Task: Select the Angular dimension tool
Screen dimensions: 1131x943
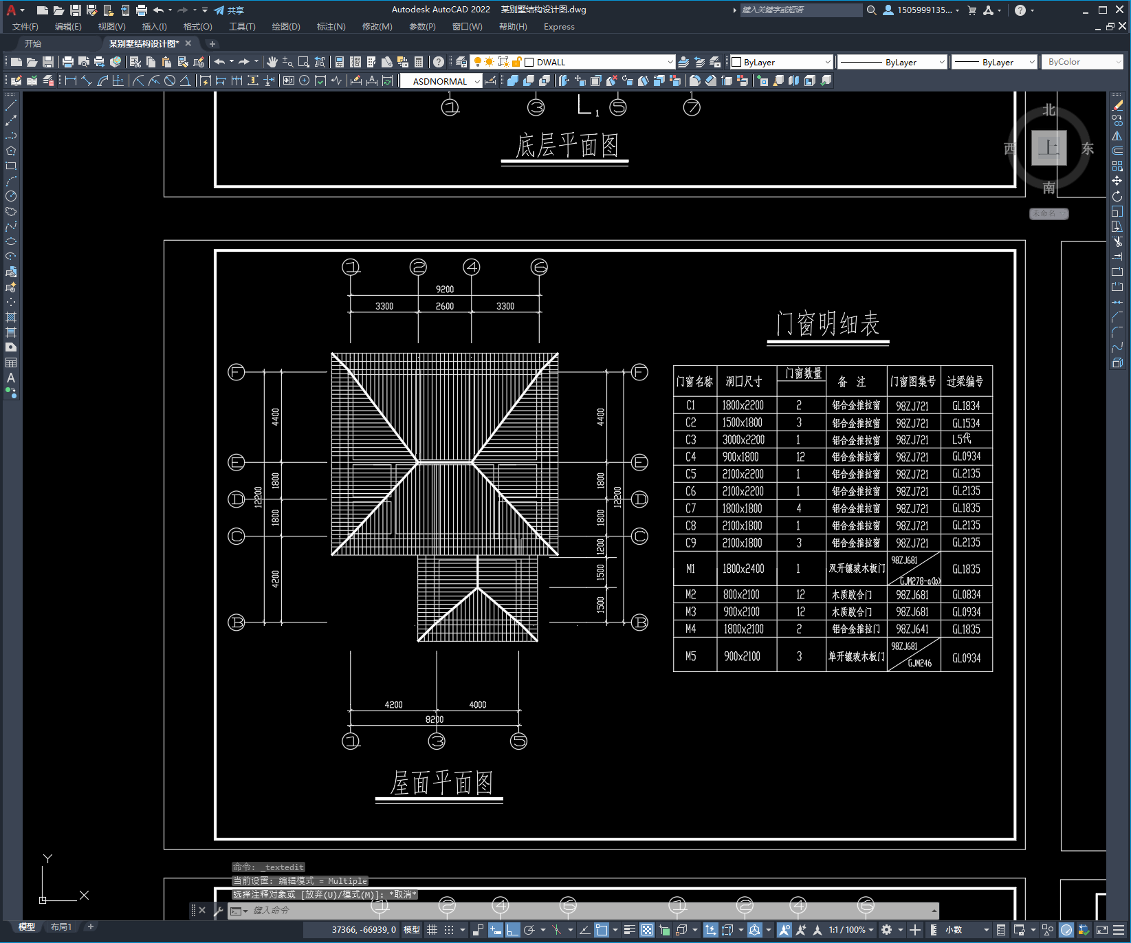Action: [186, 81]
